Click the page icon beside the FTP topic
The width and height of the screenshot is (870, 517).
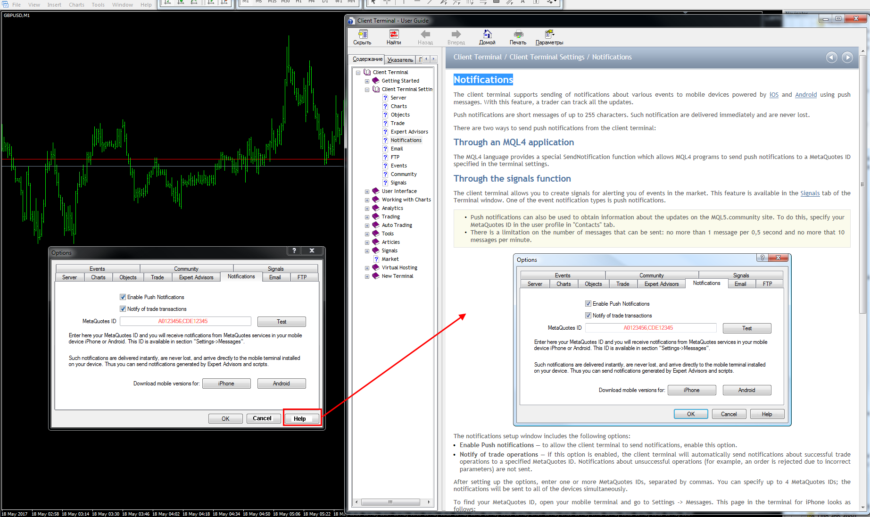click(x=385, y=157)
